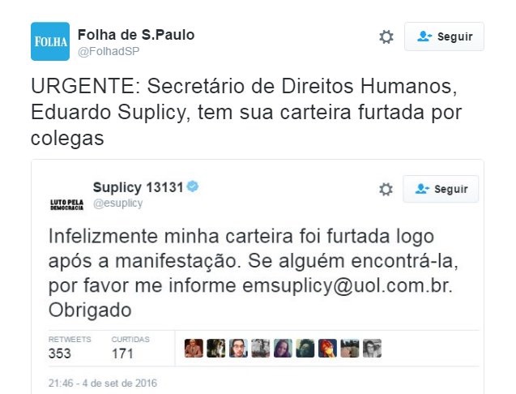Open the @esuplicy handle

pos(117,203)
